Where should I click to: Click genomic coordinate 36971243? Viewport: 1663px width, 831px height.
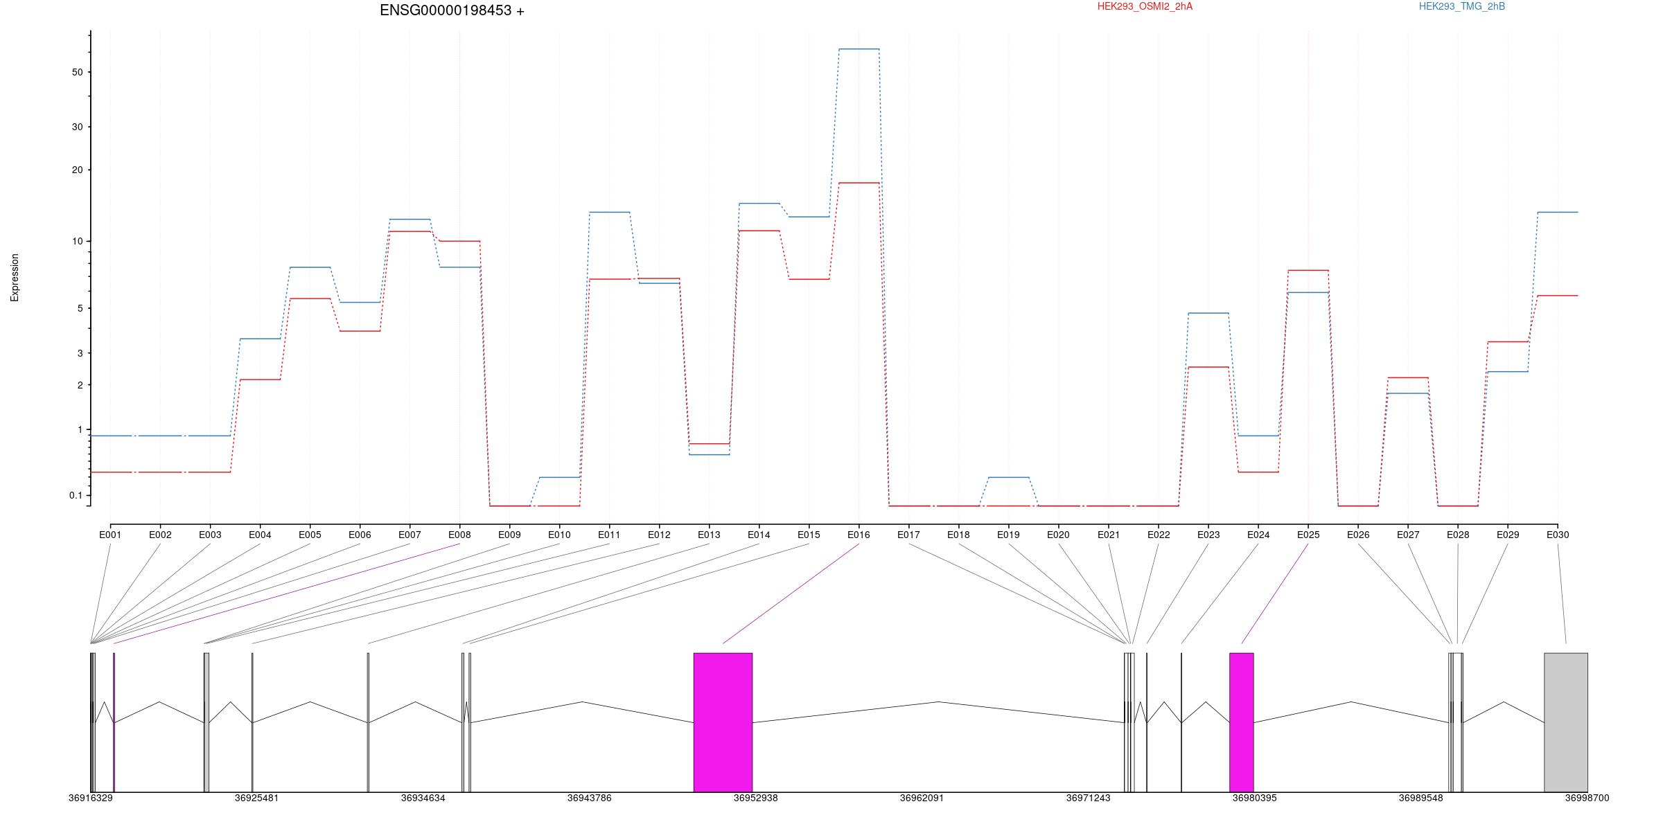(1088, 798)
